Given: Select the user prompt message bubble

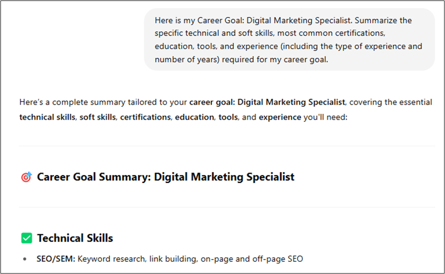Looking at the screenshot, I should 289,39.
